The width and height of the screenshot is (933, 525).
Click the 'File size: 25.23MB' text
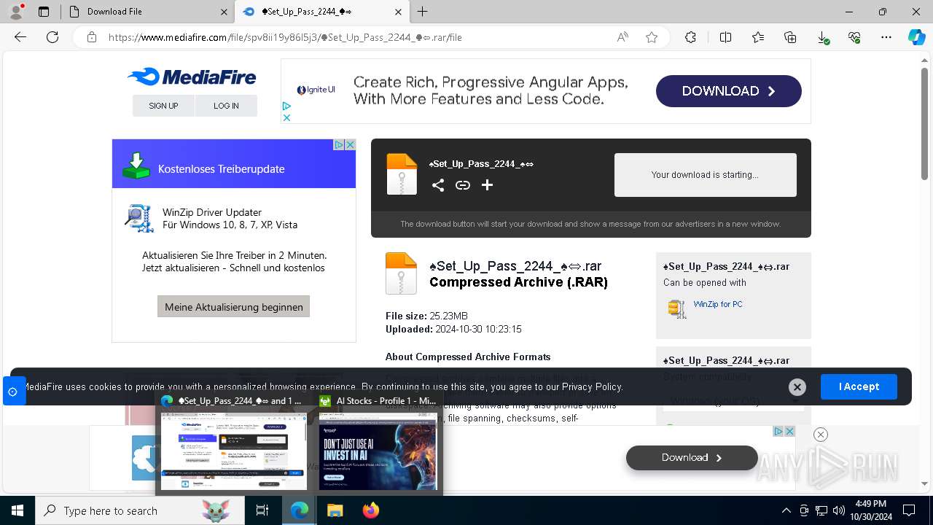tap(426, 316)
